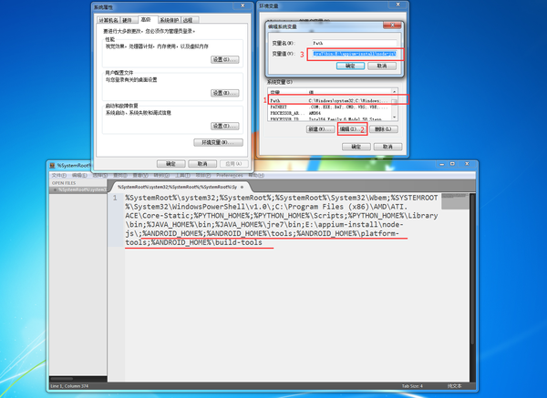547x398 pixels.
Task: Open the 系统保护 tab
Action: coord(170,20)
